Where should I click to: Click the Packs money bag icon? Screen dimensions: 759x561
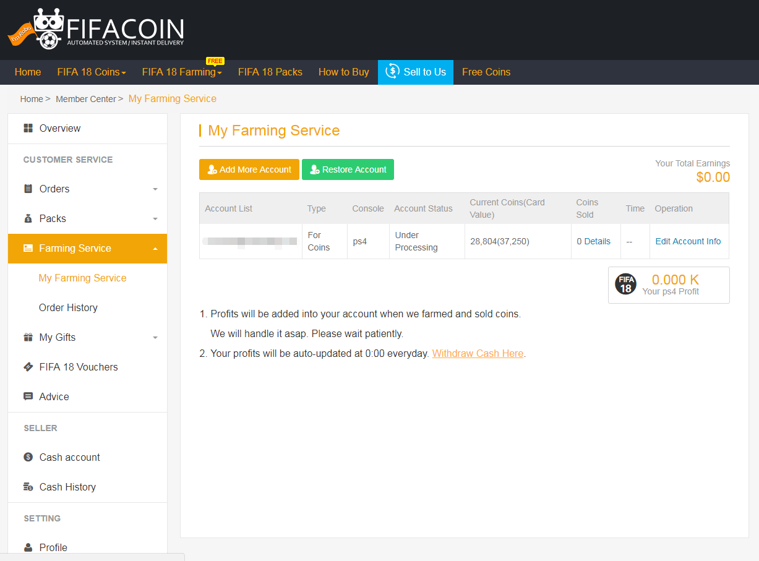[x=28, y=218]
